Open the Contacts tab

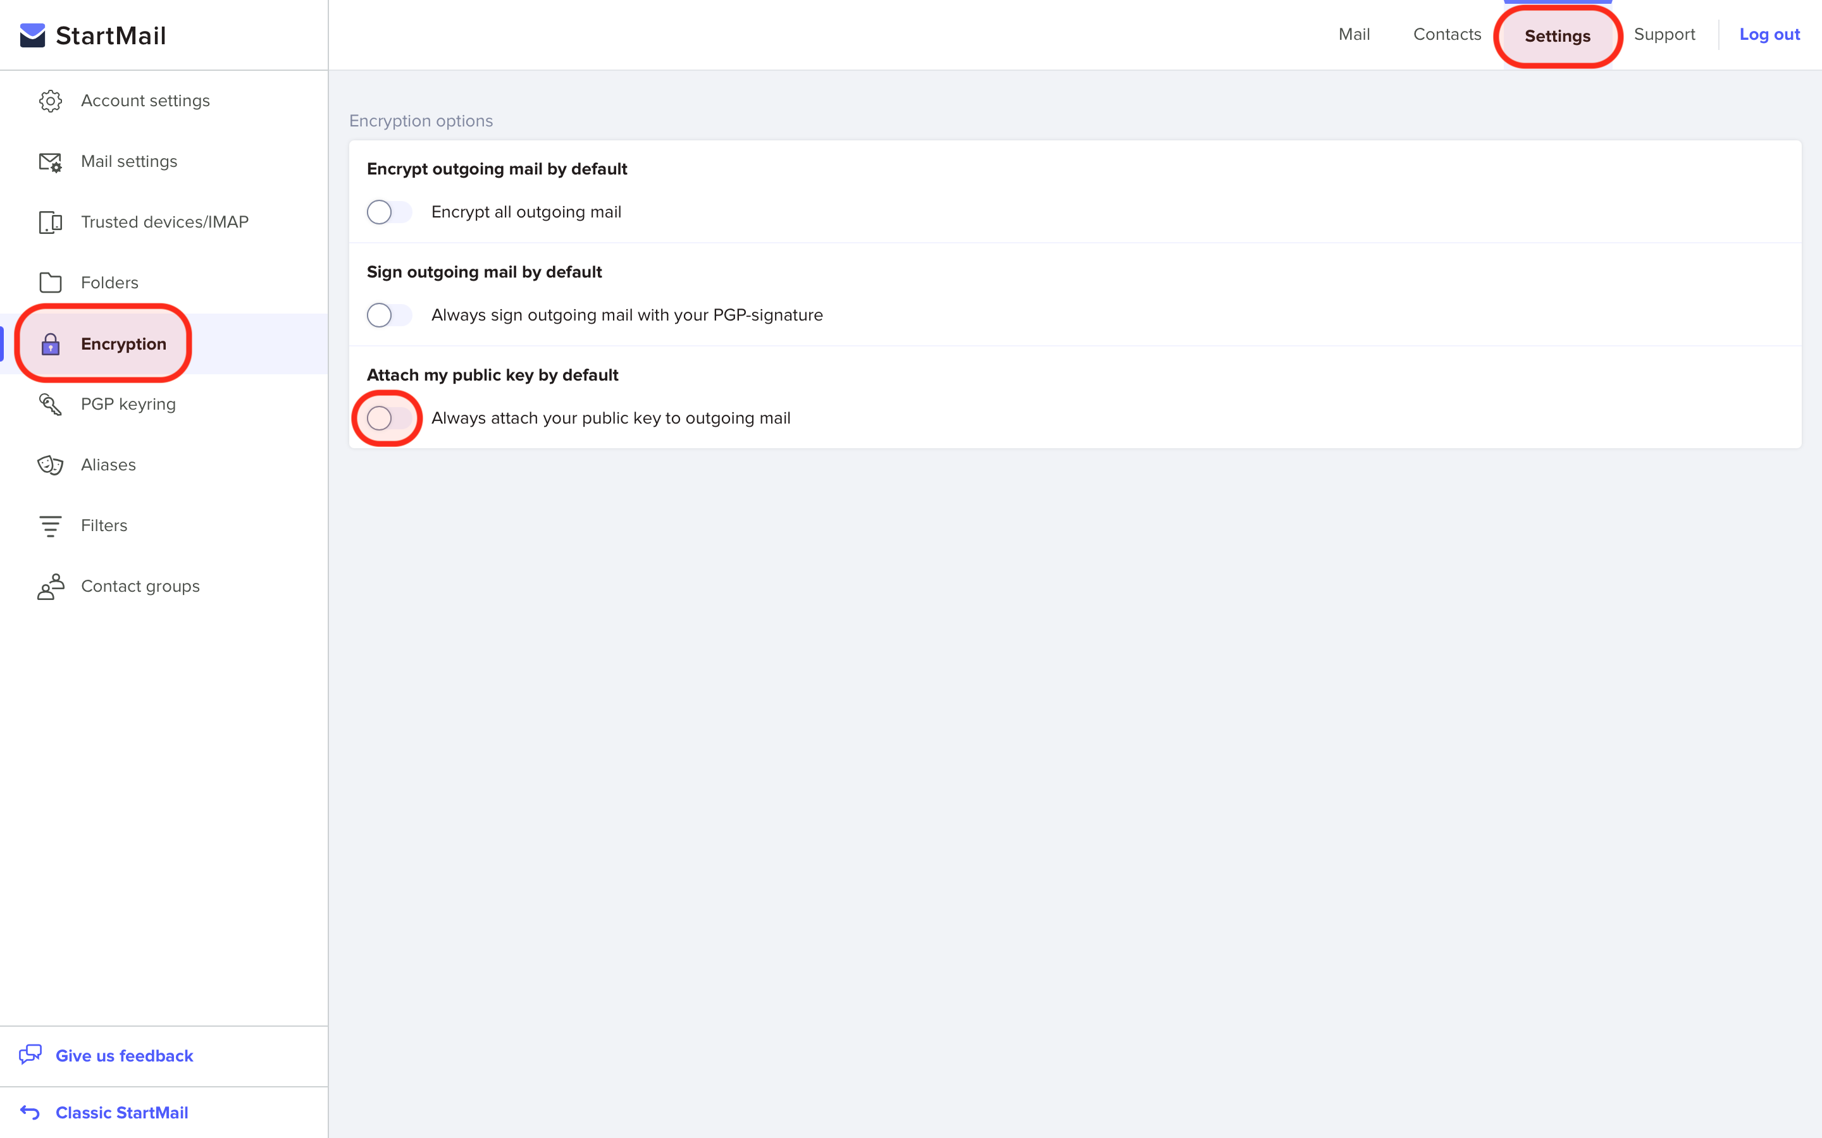[1446, 35]
